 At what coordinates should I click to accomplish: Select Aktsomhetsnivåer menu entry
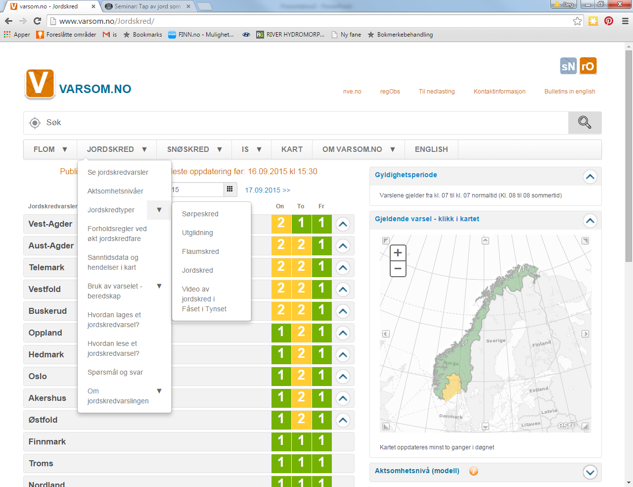[x=115, y=191]
